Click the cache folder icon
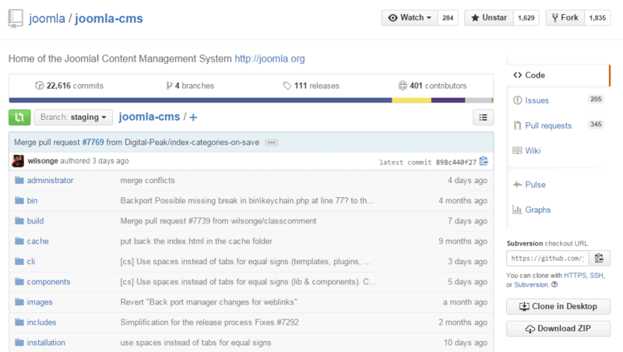Screen dimensions: 623x352 (19, 241)
